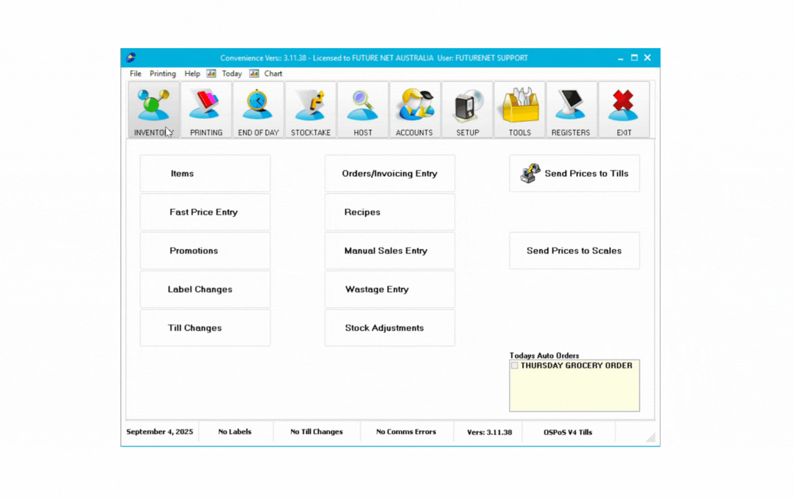Open the Host icon
This screenshot has width=794, height=499.
tap(362, 109)
